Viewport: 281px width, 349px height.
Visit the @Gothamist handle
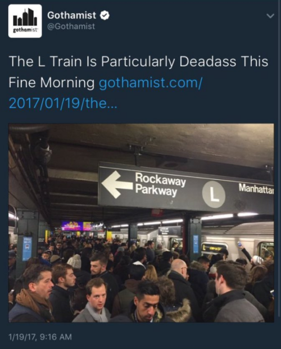(x=71, y=26)
